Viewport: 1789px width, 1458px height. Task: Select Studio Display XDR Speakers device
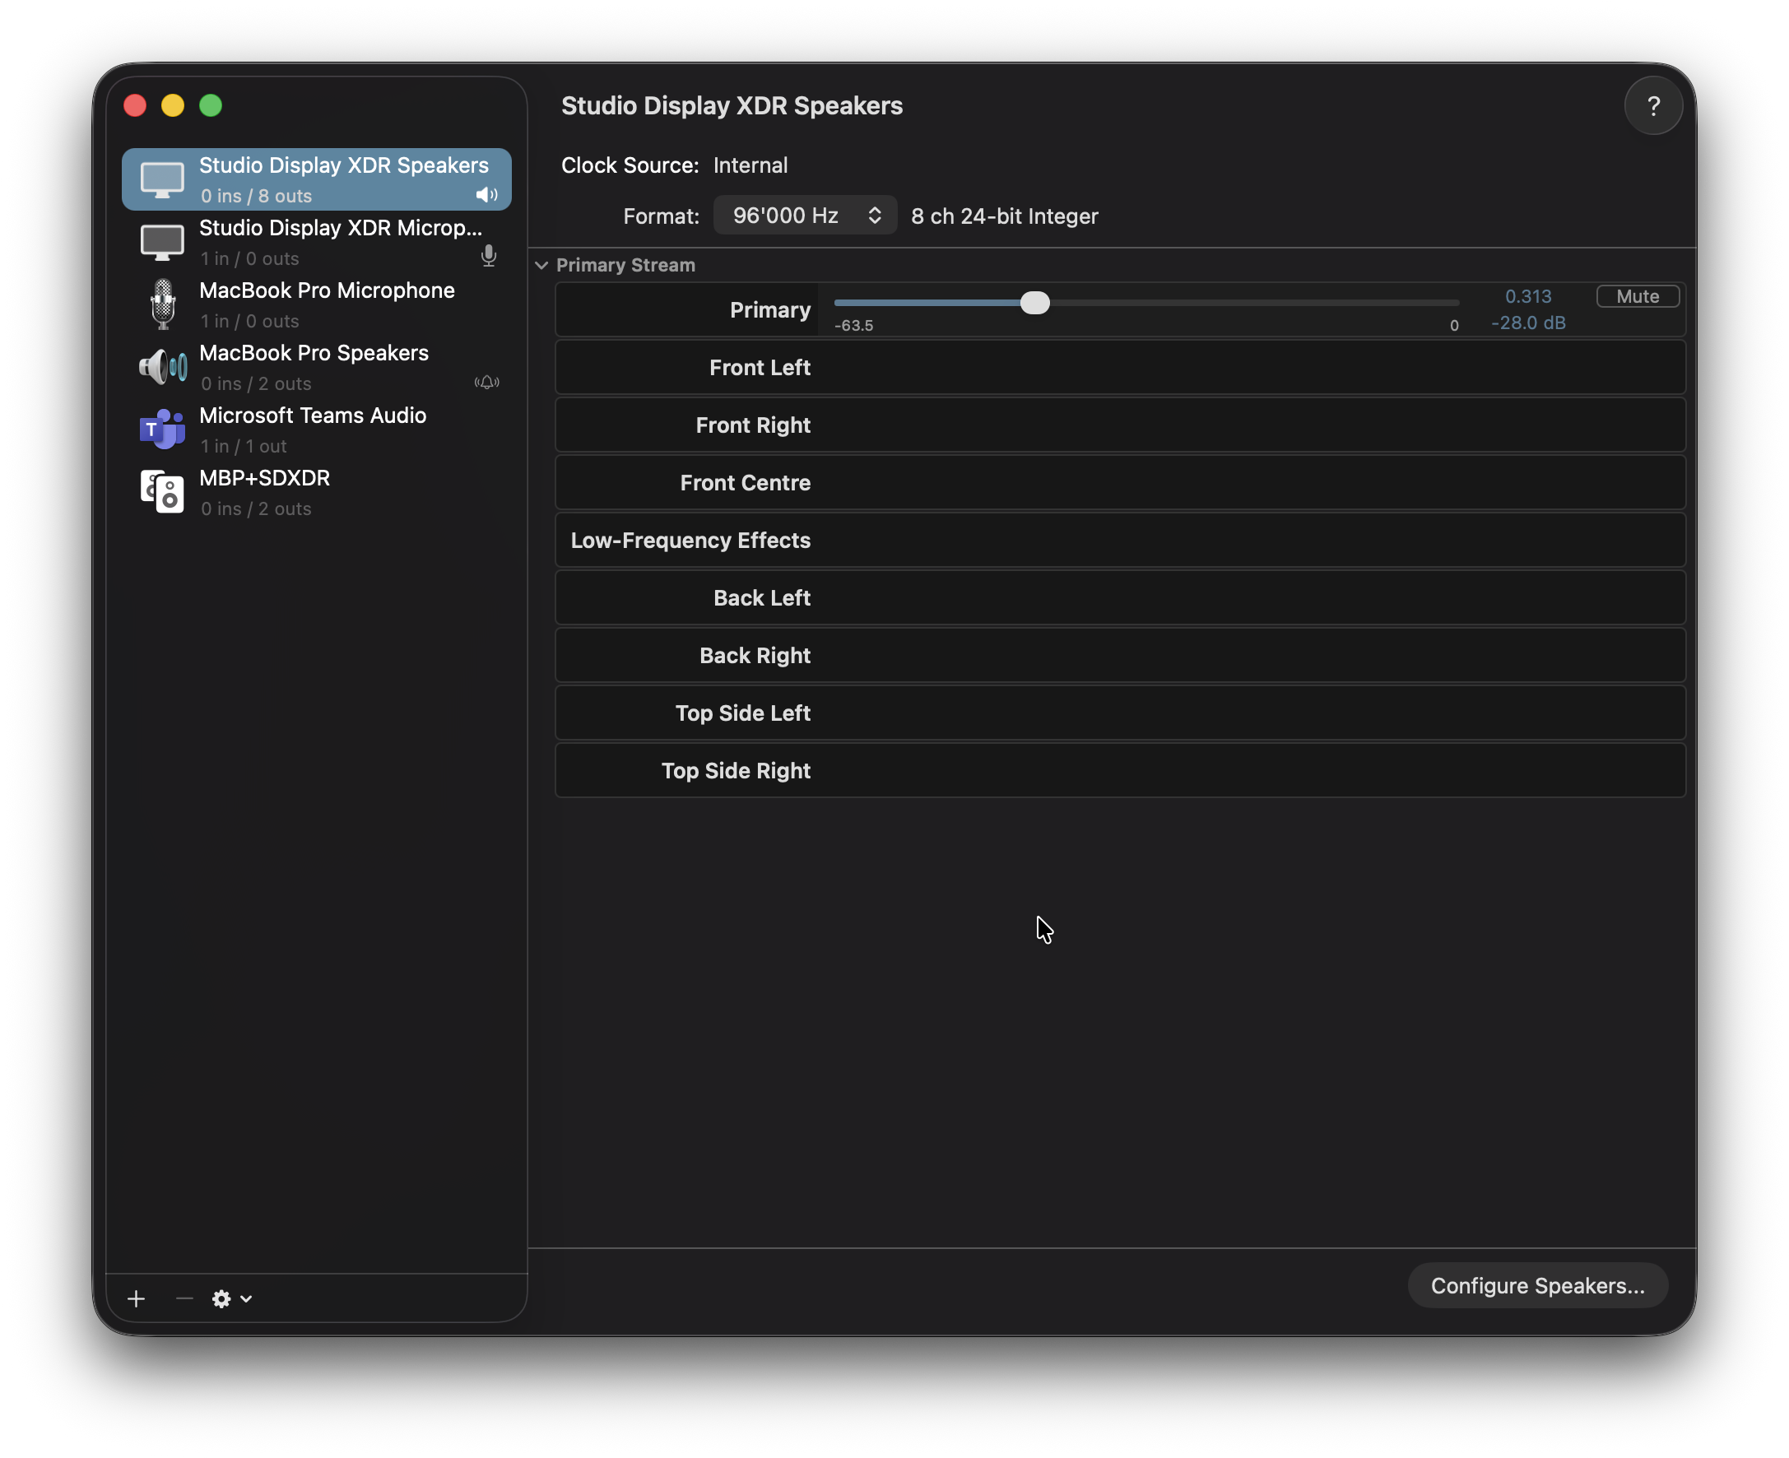coord(317,179)
